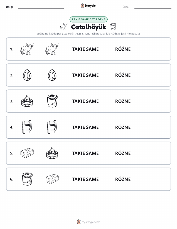Viewport: 177px width, 229px height.
Task: Click the right seed icon in row 2
Action: click(52, 75)
